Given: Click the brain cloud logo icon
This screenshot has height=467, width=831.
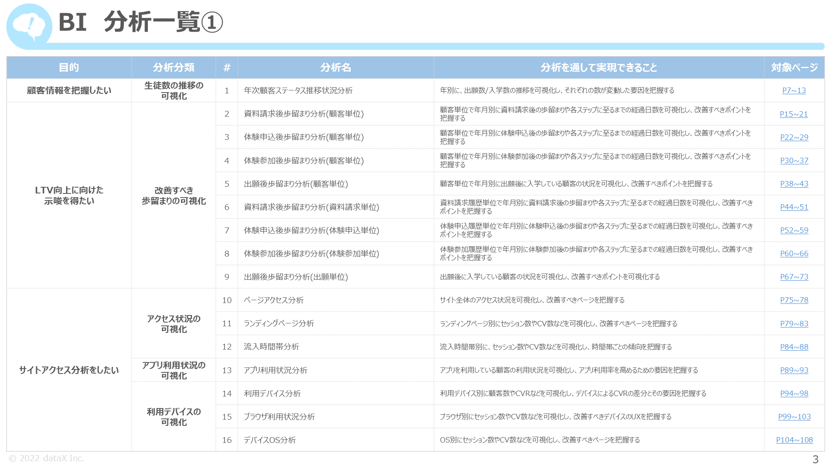Looking at the screenshot, I should pyautogui.click(x=29, y=26).
